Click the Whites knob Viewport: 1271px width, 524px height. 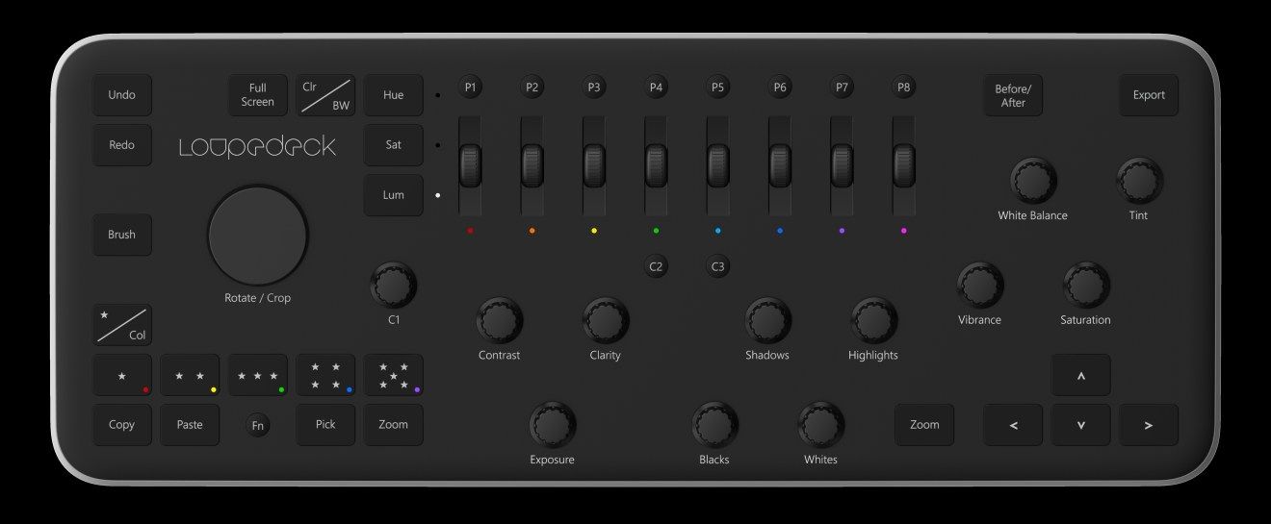[820, 425]
